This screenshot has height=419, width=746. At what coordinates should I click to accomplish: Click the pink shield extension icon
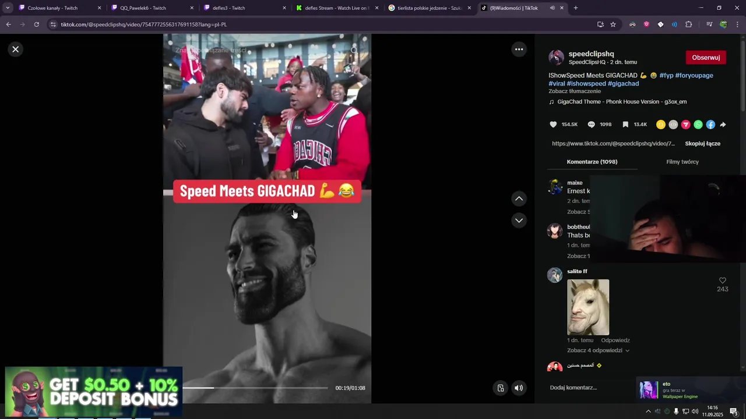646,24
